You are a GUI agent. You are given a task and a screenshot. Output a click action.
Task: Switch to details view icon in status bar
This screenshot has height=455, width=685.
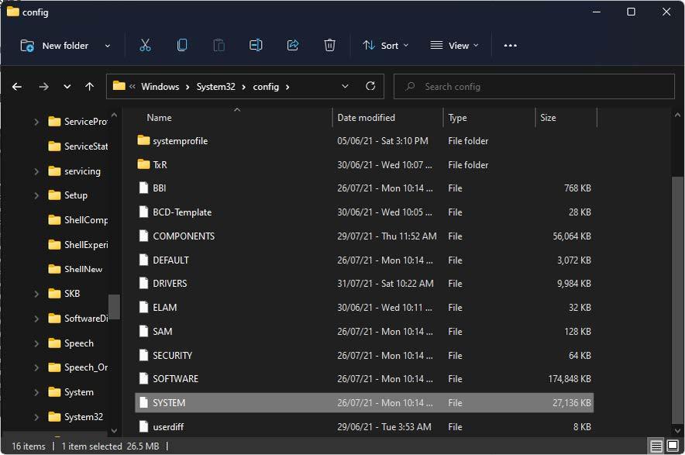[x=656, y=446]
